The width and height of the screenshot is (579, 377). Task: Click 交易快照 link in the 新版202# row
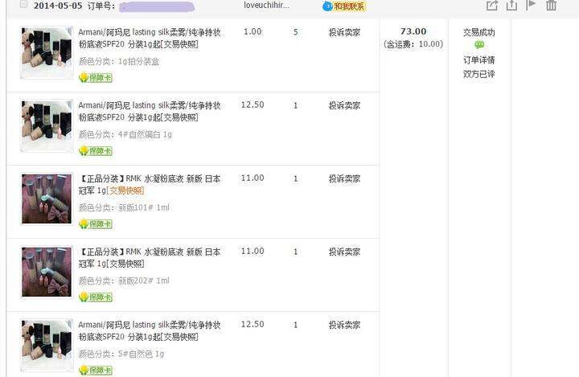coord(125,264)
